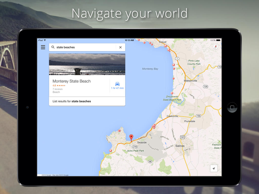Tap the Monterey State Beach title
This screenshot has height=194, width=259.
pos(72,81)
